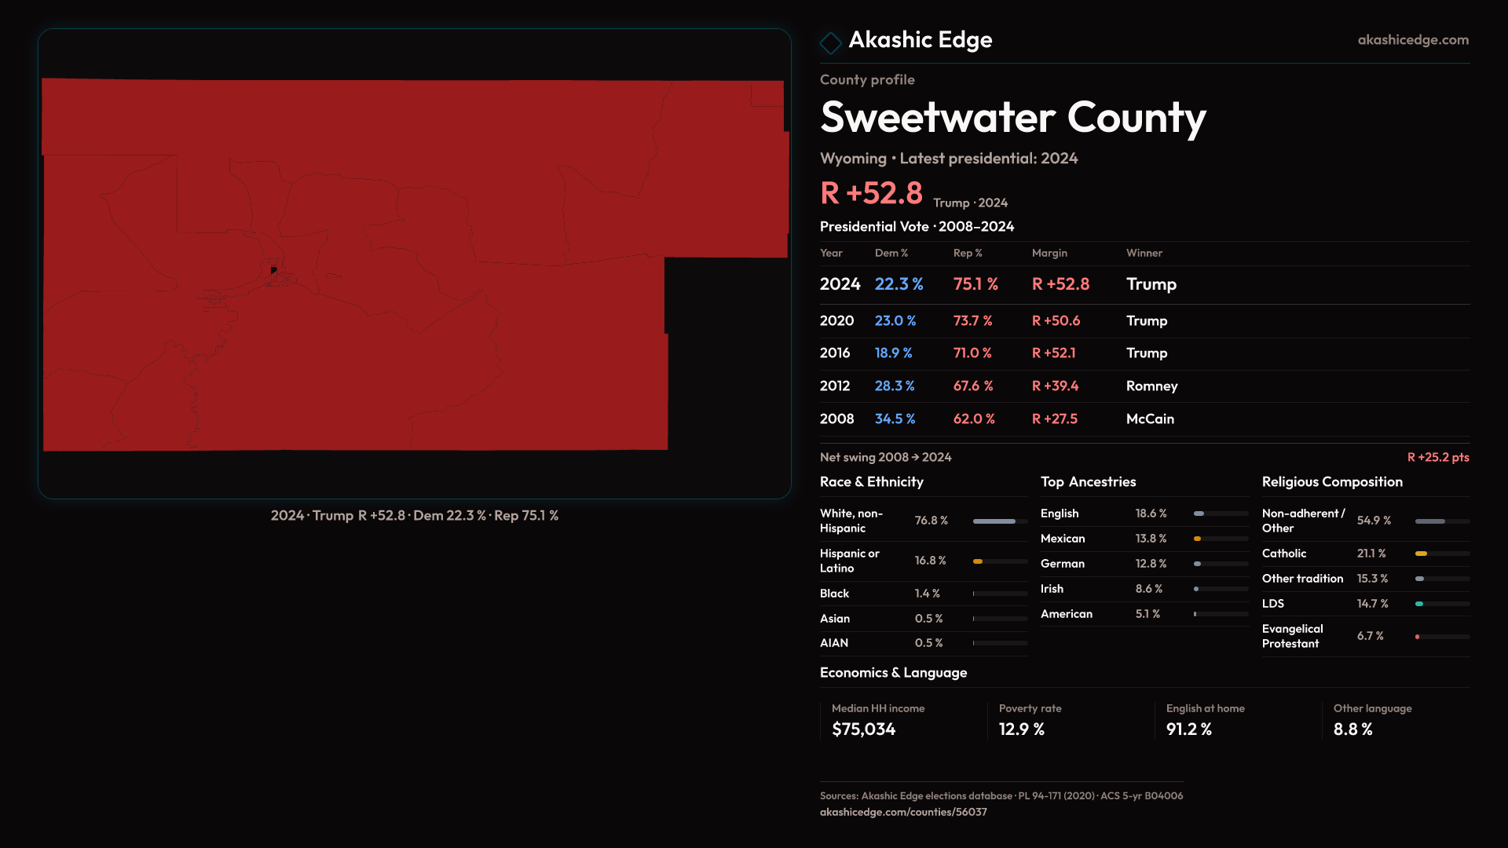Click the Evangelical Protestant red bar
This screenshot has width=1508, height=848.
coord(1418,637)
